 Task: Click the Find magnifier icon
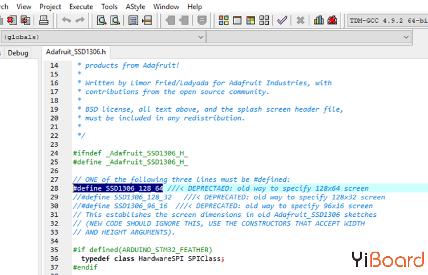pos(101,21)
